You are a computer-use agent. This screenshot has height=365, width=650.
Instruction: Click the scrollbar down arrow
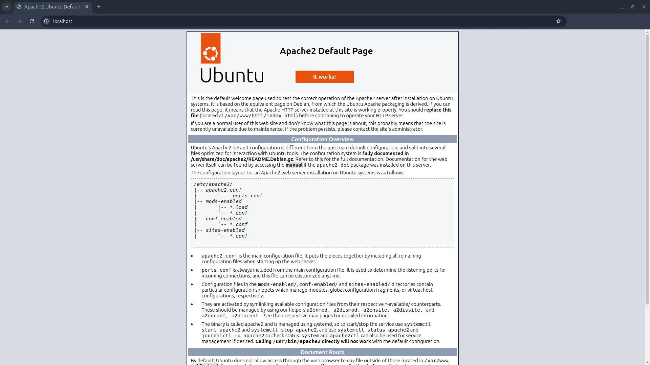[x=647, y=363]
